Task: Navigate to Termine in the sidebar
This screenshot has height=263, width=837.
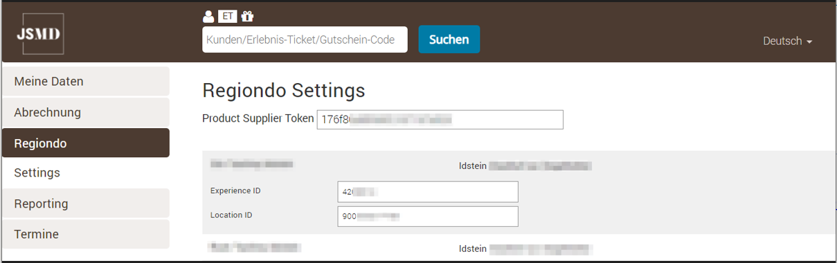Action: click(x=85, y=234)
